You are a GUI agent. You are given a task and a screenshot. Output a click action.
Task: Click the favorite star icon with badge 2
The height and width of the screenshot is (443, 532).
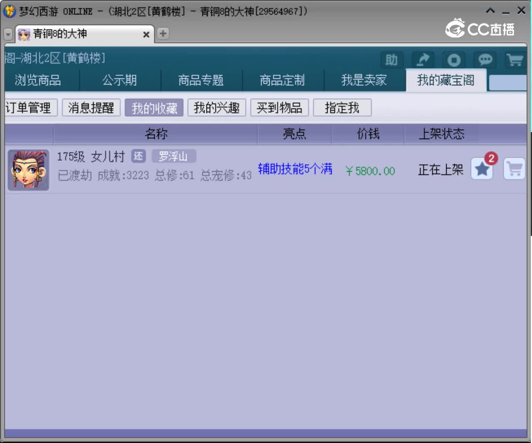coord(482,169)
